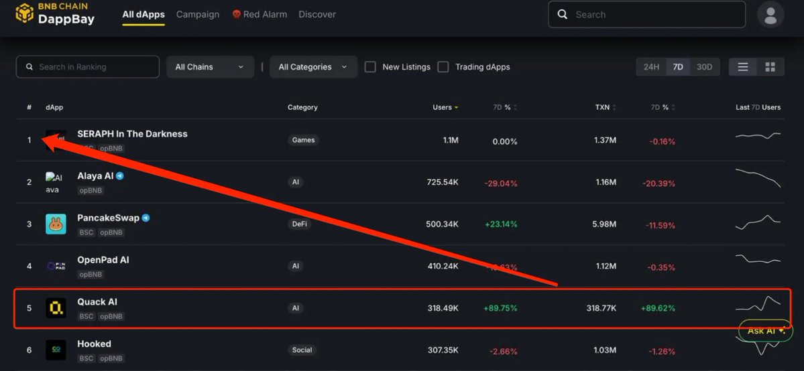Switch to list view layout
804x371 pixels.
click(x=743, y=66)
